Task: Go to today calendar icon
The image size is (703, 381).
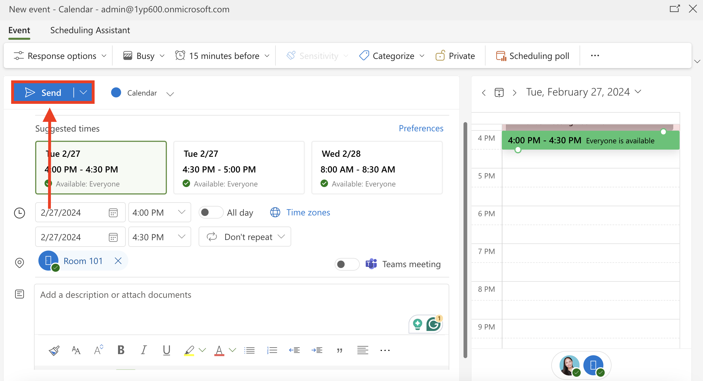Action: pos(499,93)
